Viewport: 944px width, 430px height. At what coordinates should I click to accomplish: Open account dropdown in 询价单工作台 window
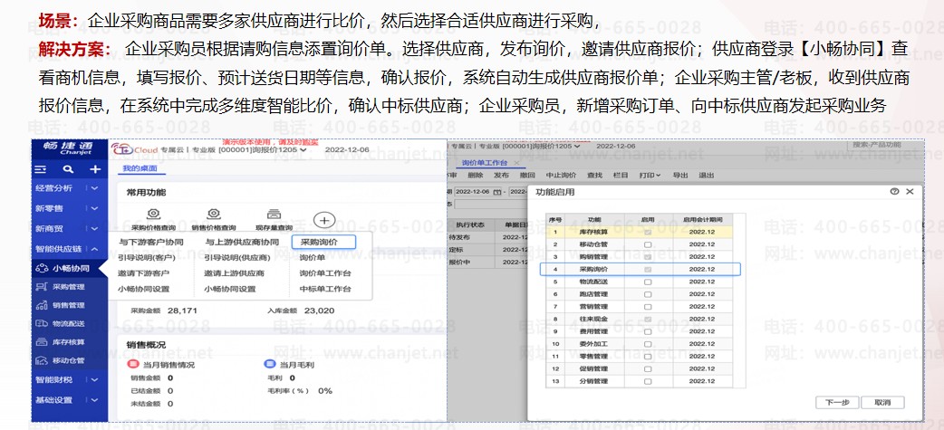(x=577, y=146)
